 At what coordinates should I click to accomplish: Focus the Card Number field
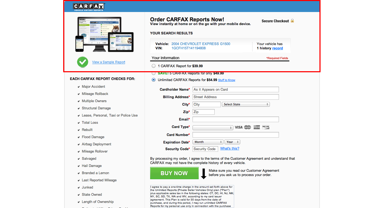point(236,135)
